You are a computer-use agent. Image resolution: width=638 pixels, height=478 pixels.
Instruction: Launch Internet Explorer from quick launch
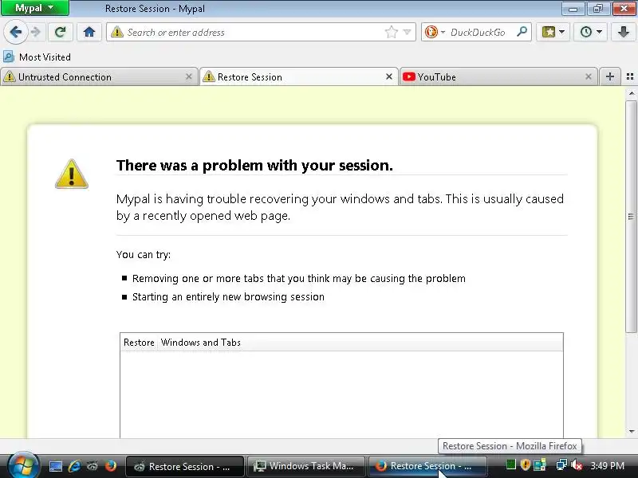[74, 466]
